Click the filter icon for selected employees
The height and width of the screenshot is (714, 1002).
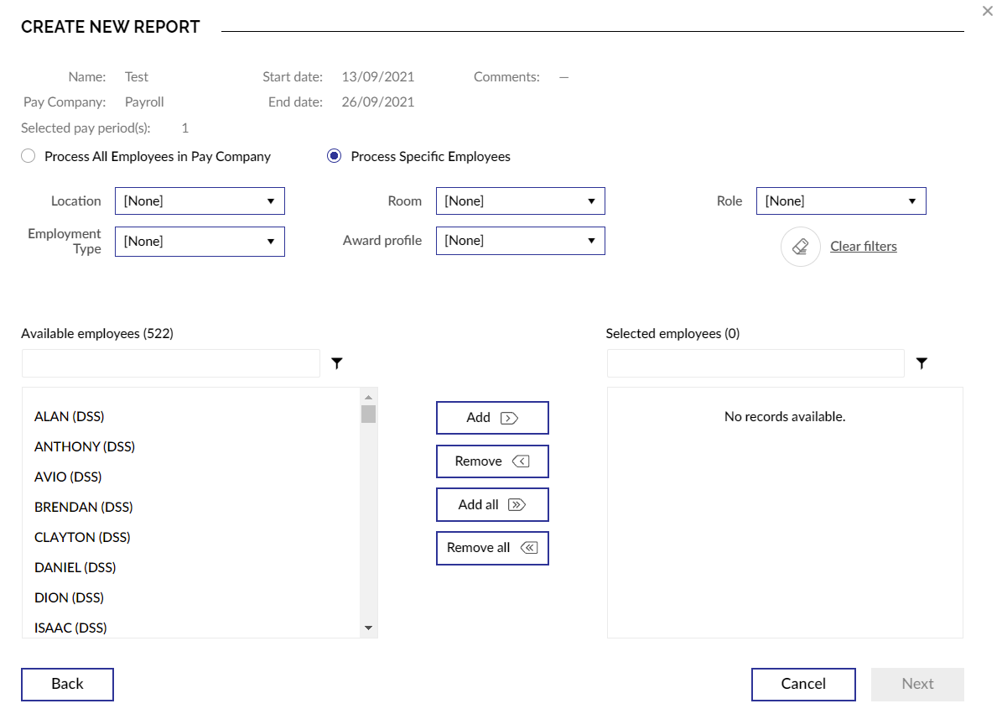click(922, 363)
